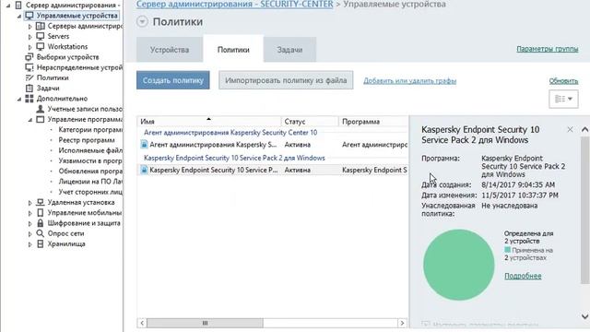Image resolution: width=590 pixels, height=332 pixels.
Task: Select Уязвимости в программах tree item
Action: (90, 160)
